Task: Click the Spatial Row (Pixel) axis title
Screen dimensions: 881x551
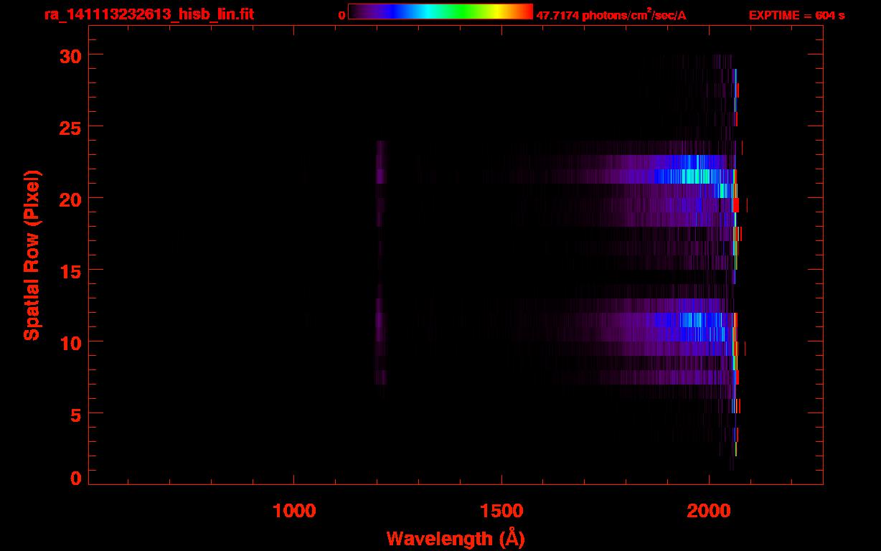Action: 32,255
